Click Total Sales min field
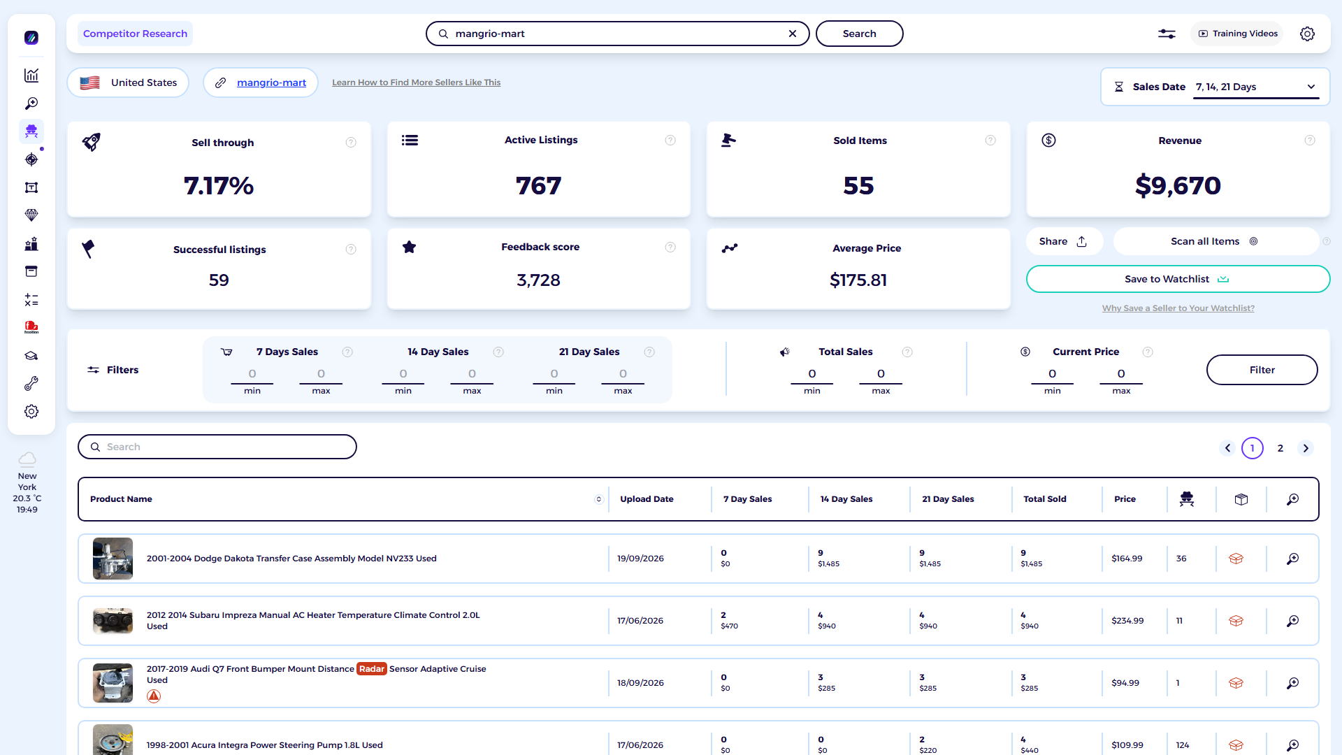This screenshot has height=755, width=1342. [812, 375]
